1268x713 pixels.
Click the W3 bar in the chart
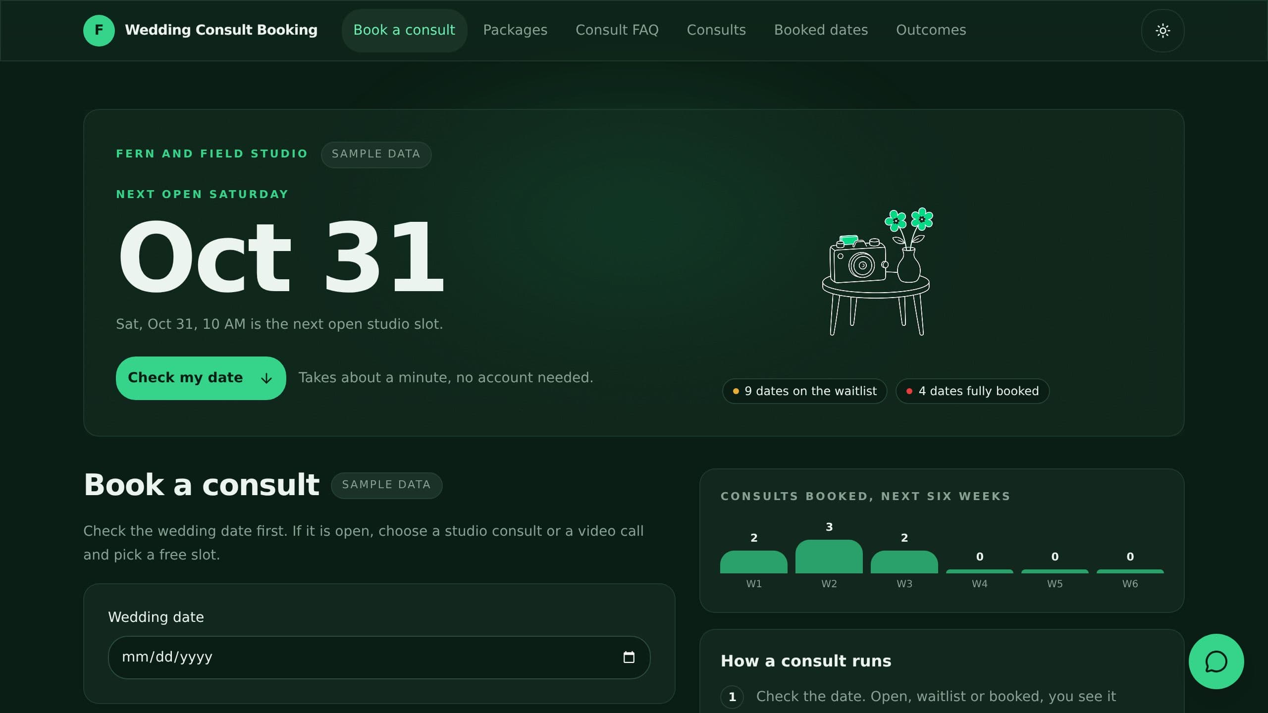pos(904,562)
